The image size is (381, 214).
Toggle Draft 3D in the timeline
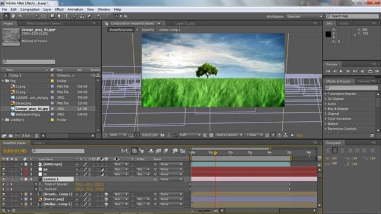click(x=142, y=151)
